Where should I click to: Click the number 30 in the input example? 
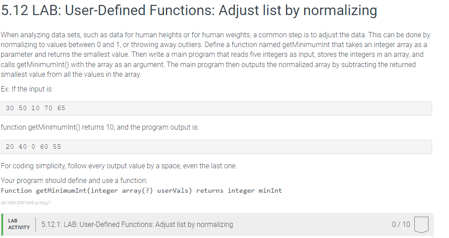[x=10, y=108]
